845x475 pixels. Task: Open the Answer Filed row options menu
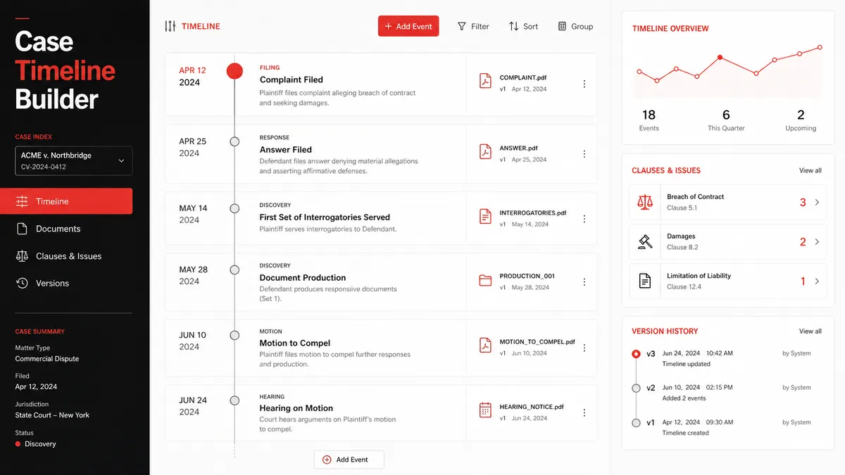[x=584, y=154]
